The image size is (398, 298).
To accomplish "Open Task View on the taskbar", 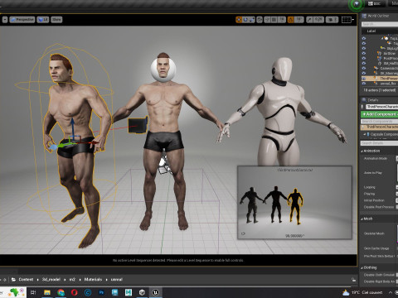I will coord(33,292).
